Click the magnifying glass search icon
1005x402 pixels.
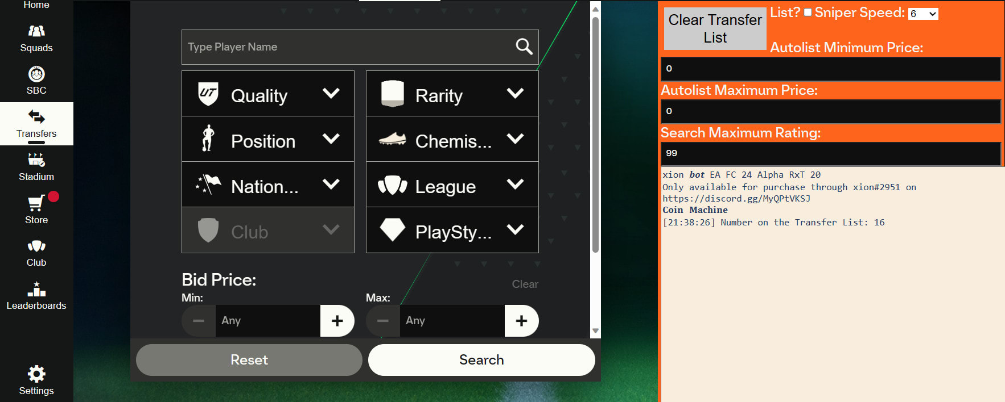click(x=524, y=47)
